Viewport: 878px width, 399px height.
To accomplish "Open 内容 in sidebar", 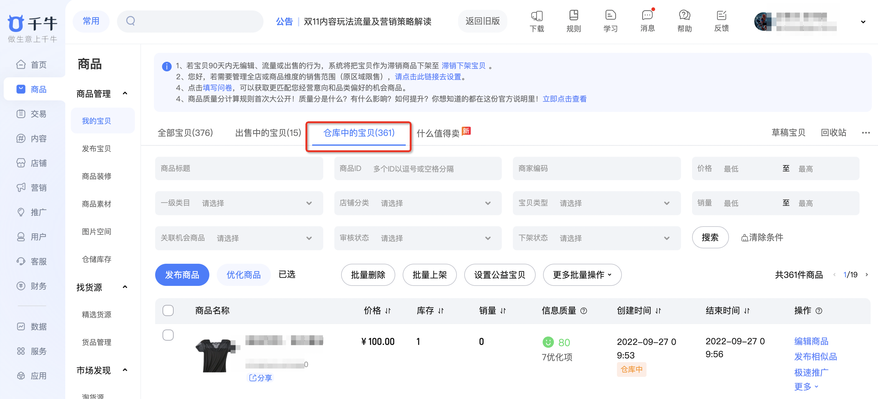I will (32, 139).
